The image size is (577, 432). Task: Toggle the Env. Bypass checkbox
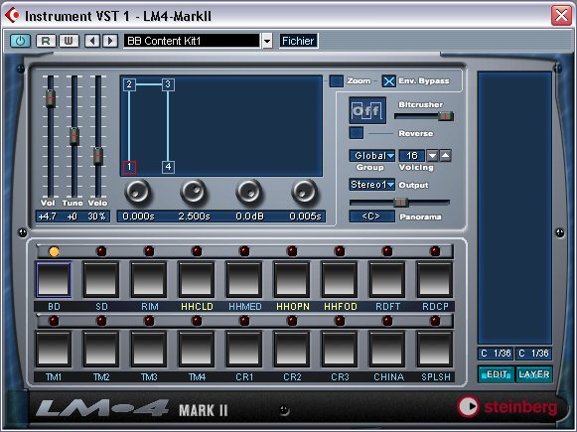389,81
